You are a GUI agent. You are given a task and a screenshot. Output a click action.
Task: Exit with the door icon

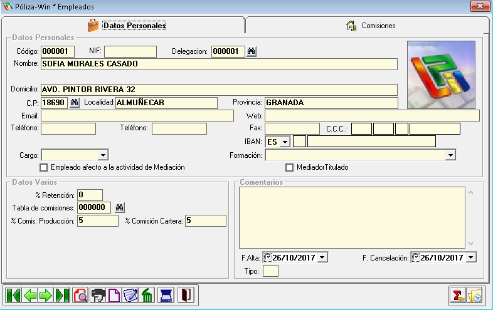[x=186, y=295]
